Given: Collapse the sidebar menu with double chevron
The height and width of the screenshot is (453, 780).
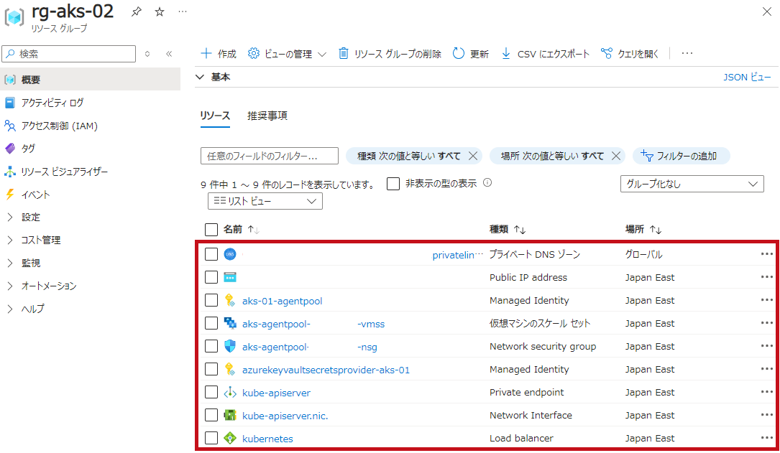Looking at the screenshot, I should pos(169,54).
